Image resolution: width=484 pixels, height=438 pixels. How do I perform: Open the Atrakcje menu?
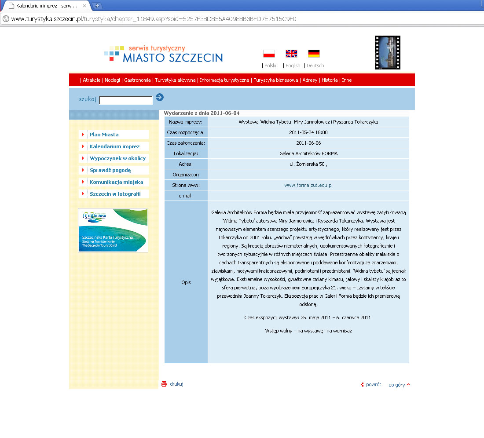[92, 80]
